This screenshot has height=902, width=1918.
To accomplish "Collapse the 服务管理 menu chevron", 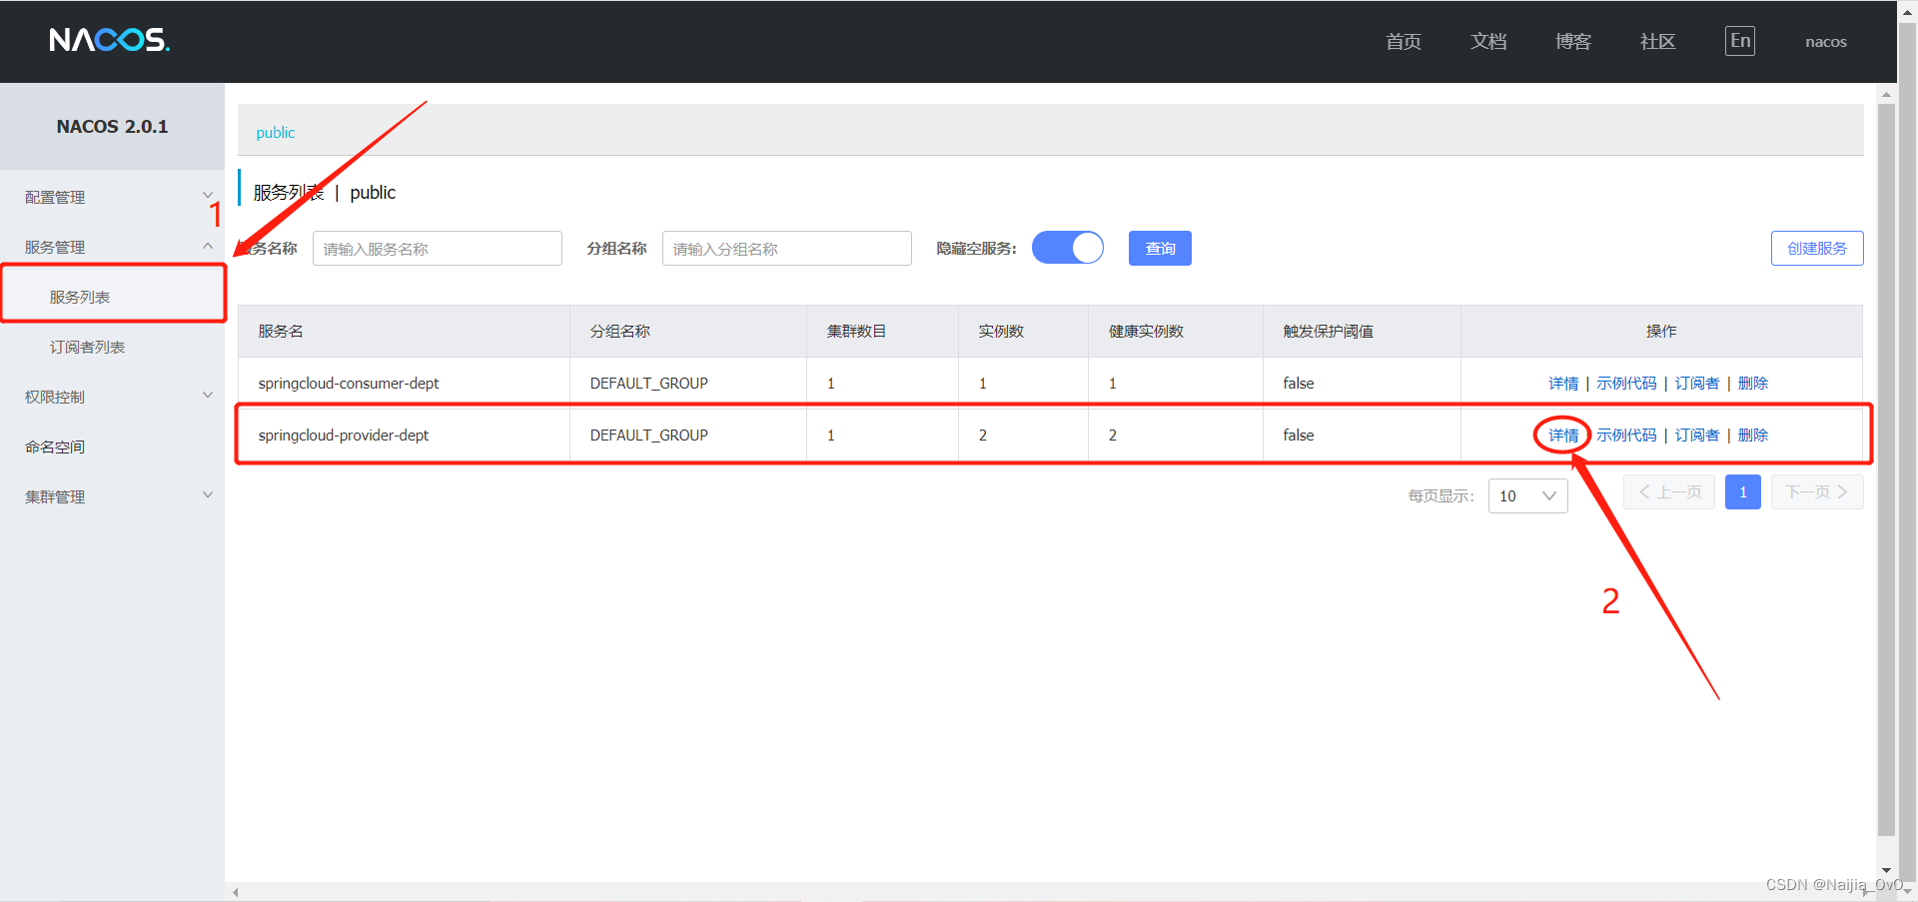I will [208, 246].
